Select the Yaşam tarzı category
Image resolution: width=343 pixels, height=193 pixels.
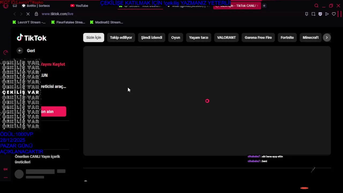[x=199, y=38]
